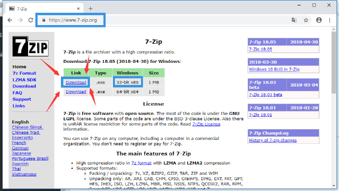339x191 pixels.
Task: Switch language to Chinese Simpl.
Action: pos(28,127)
